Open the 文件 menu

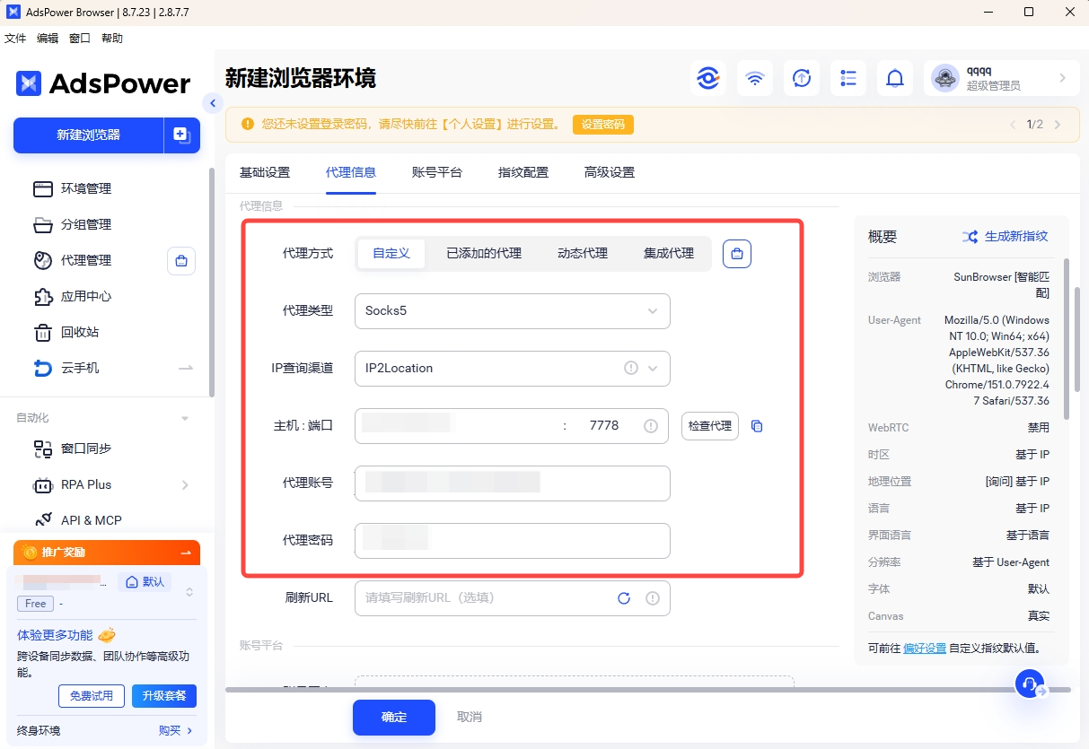[15, 39]
